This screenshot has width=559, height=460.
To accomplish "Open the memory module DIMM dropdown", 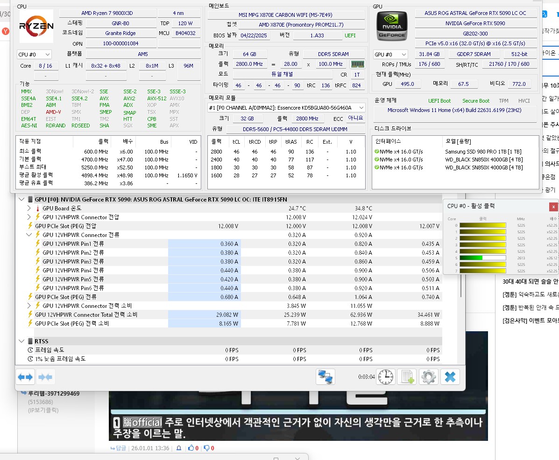I will pyautogui.click(x=286, y=108).
